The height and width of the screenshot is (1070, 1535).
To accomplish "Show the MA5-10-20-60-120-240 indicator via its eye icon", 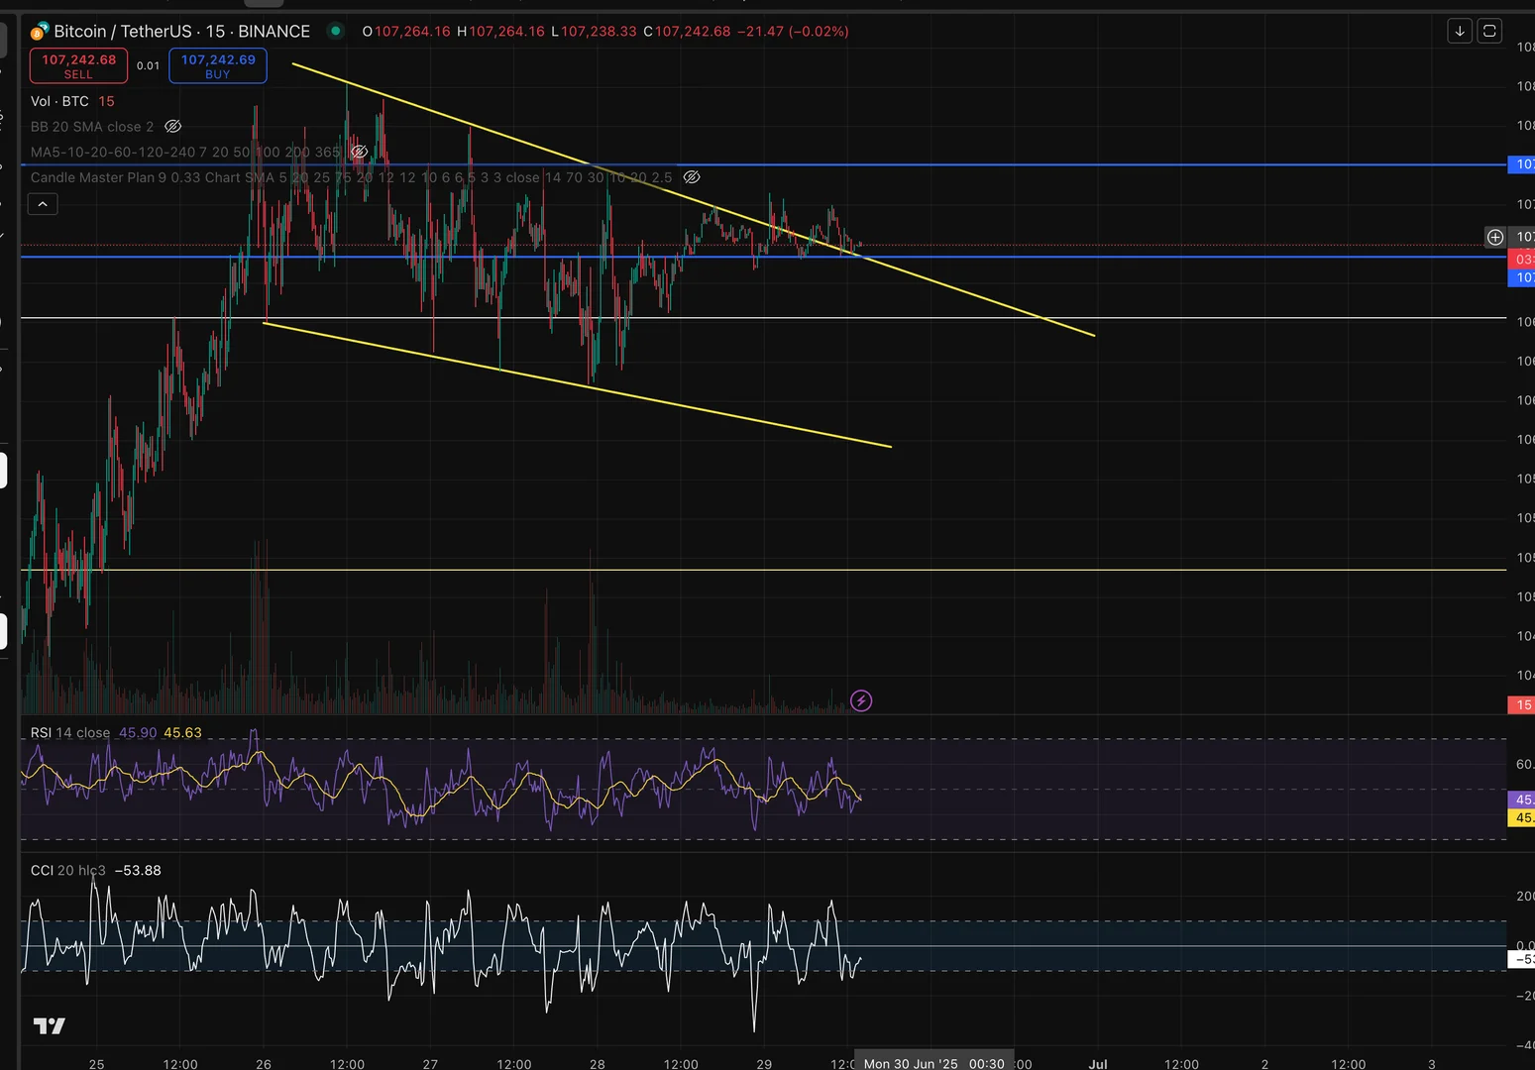I will 360,153.
